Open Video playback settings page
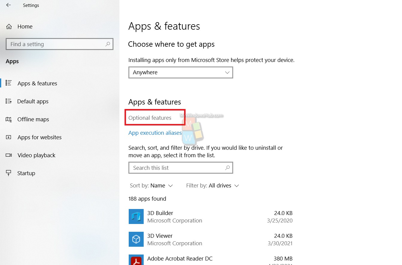Image resolution: width=402 pixels, height=265 pixels. tap(36, 155)
